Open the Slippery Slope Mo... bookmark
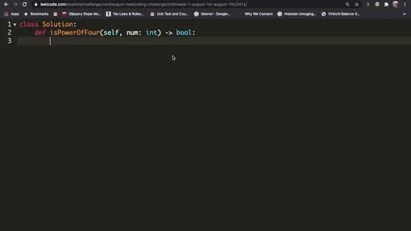Screen dimensions: 411x231 pyautogui.click(x=82, y=14)
